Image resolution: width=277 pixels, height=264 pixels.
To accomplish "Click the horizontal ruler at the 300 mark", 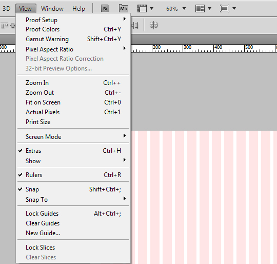I will (183, 48).
